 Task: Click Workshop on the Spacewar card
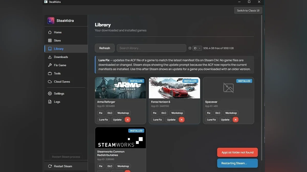231,113
